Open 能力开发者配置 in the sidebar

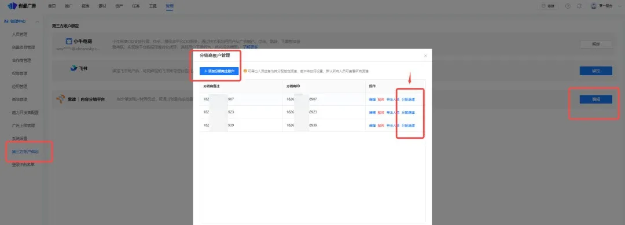[x=25, y=113]
